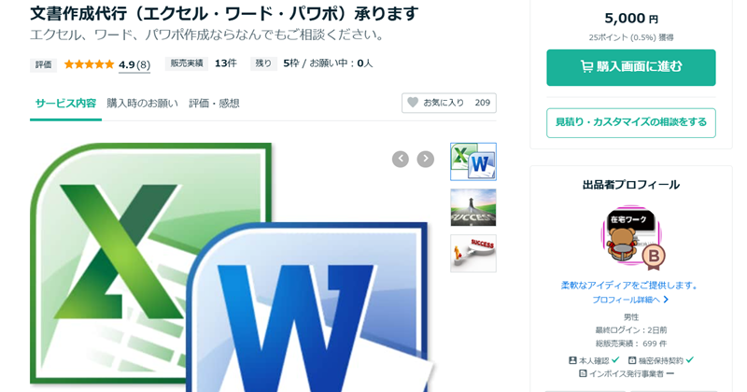The image size is (747, 392).
Task: Show the previous service image
Action: click(401, 159)
